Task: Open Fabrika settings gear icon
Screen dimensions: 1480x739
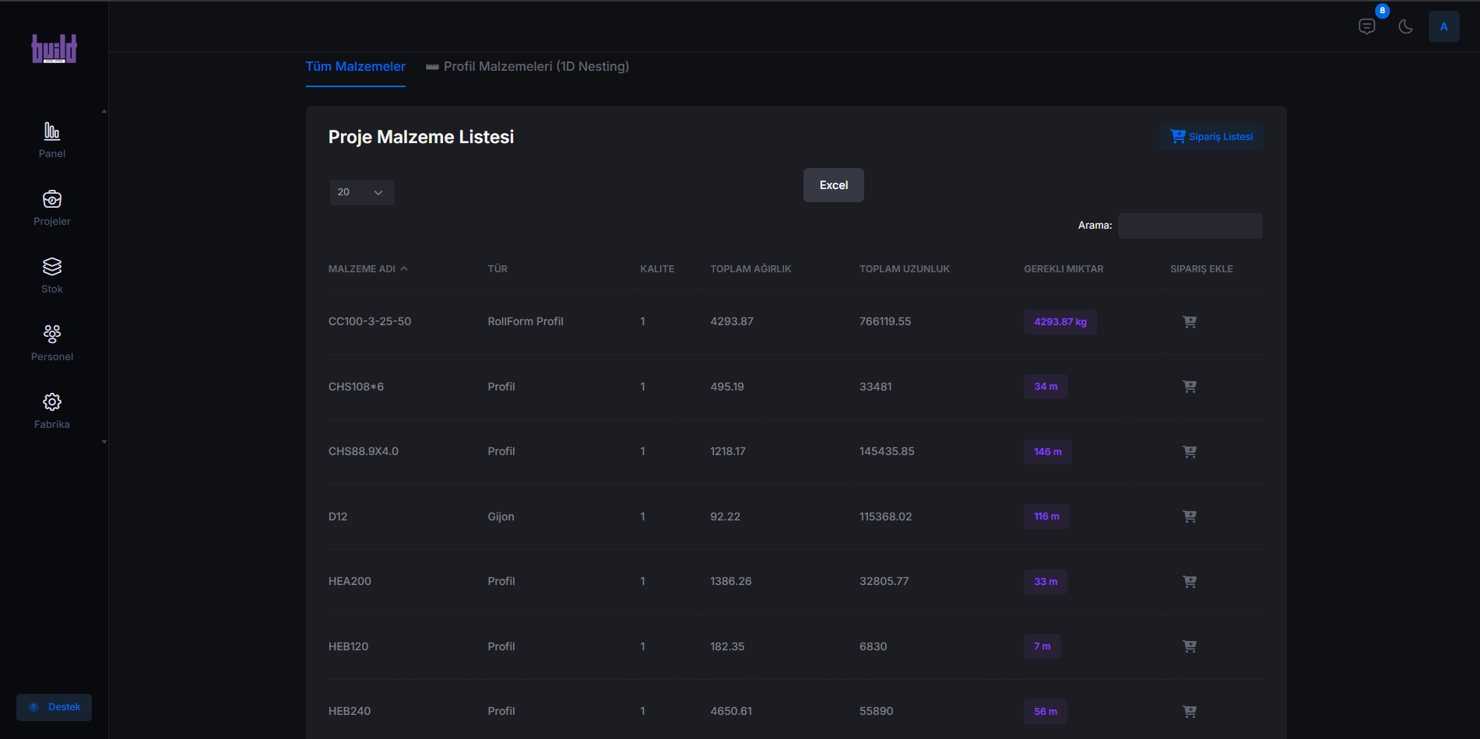Action: [x=52, y=402]
